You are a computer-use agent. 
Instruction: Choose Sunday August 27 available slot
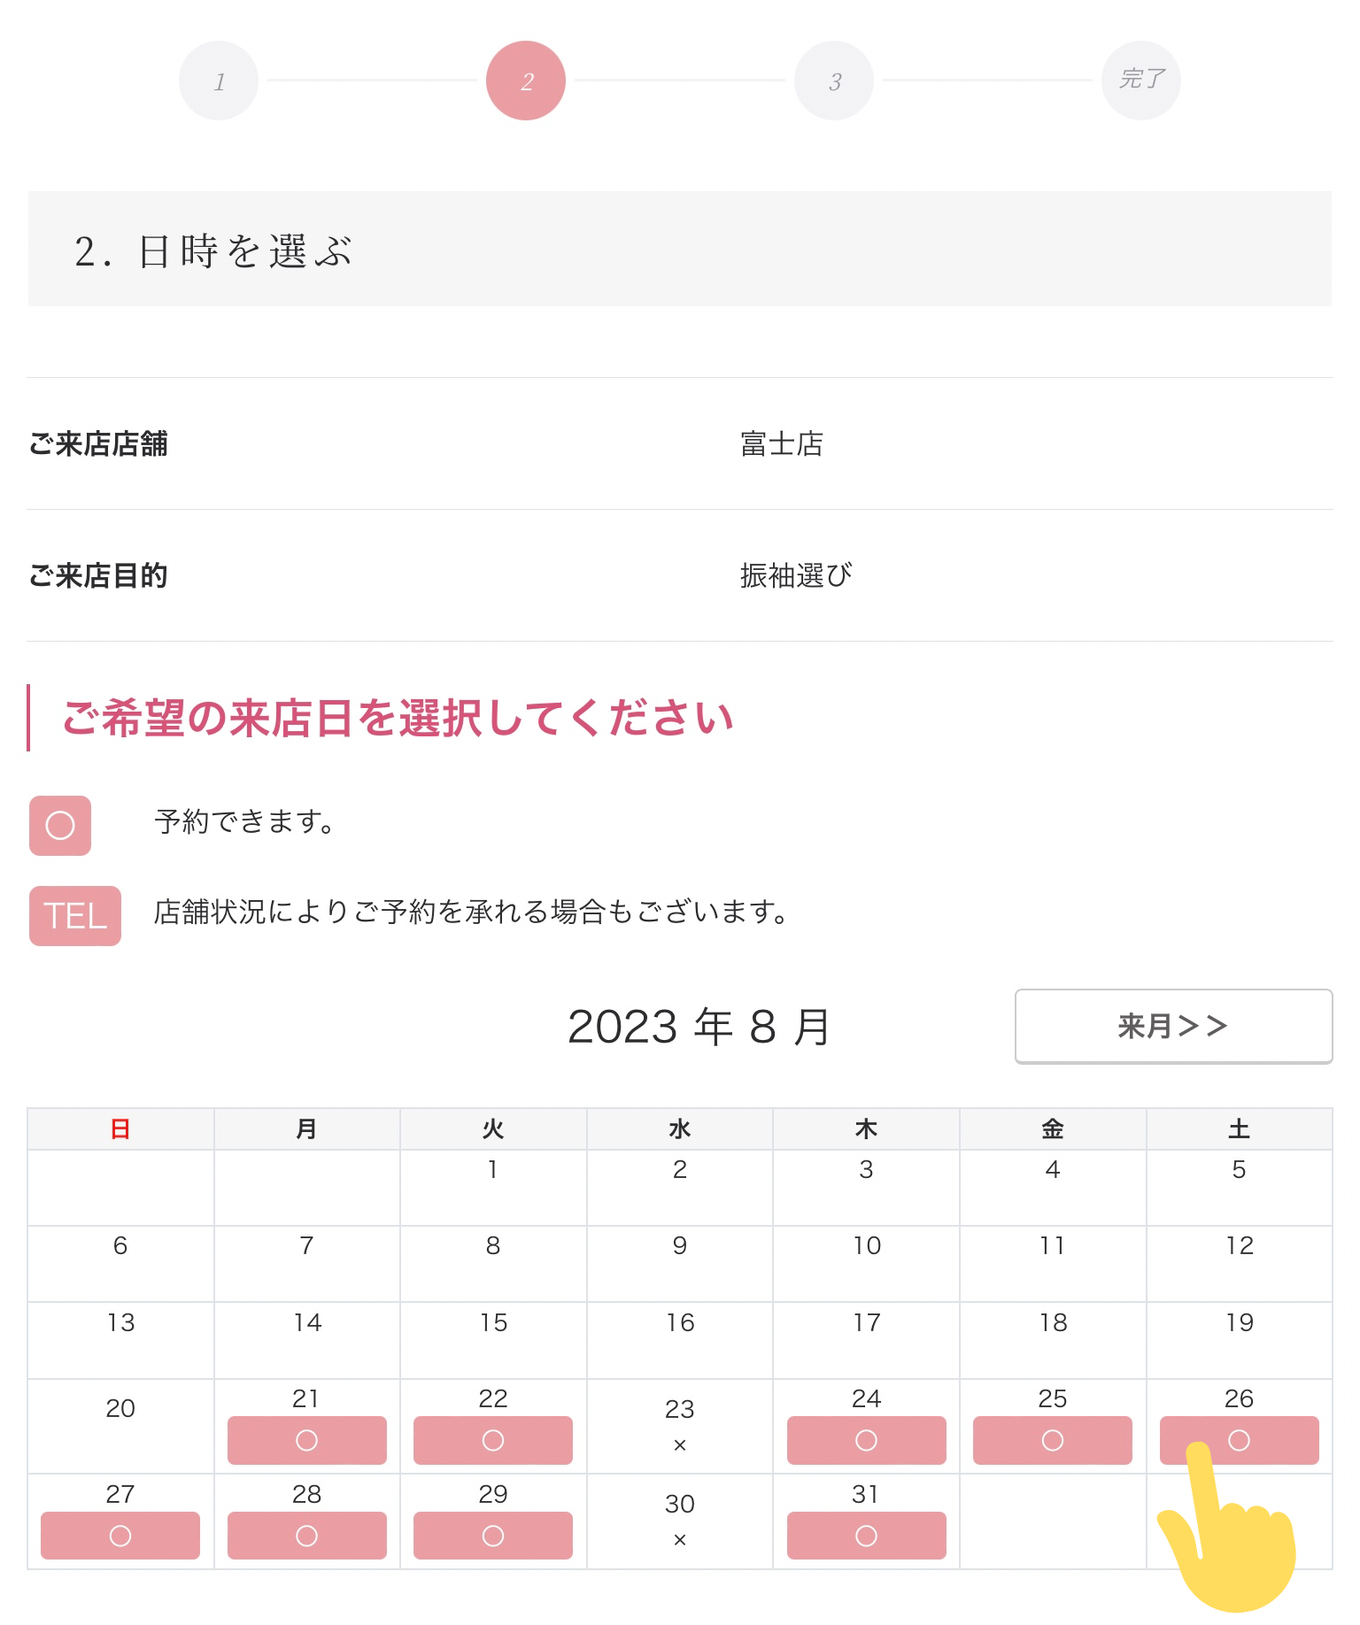(120, 1536)
